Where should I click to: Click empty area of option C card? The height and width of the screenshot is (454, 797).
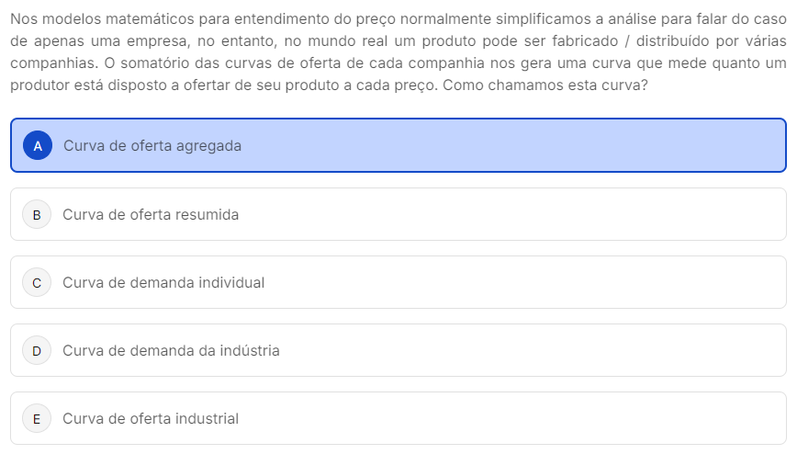[509, 282]
